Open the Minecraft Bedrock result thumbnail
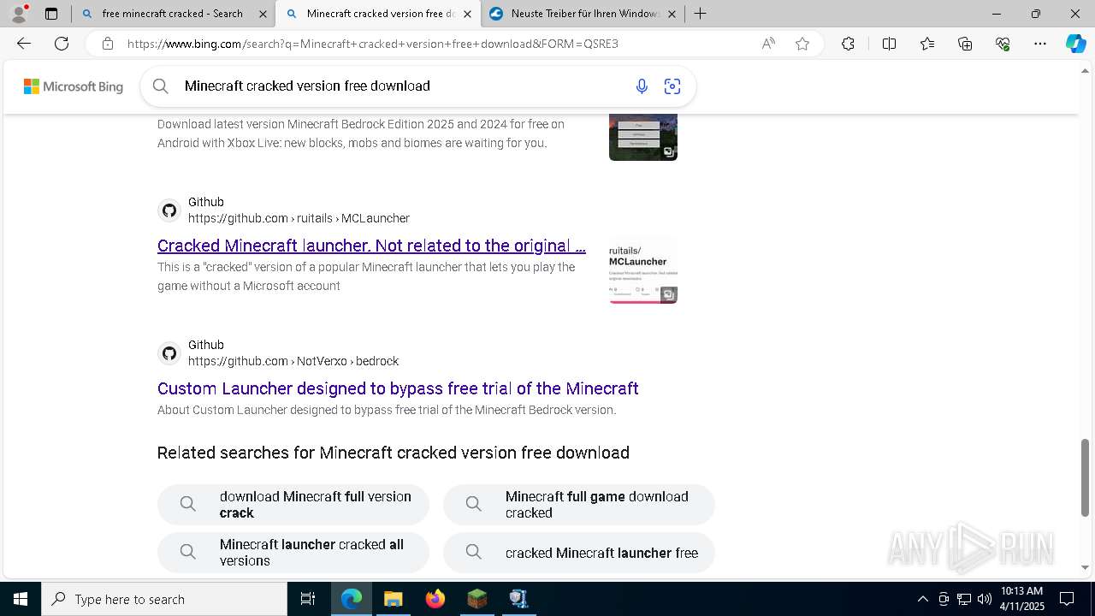Screen dimensions: 1095x616 pos(643,137)
